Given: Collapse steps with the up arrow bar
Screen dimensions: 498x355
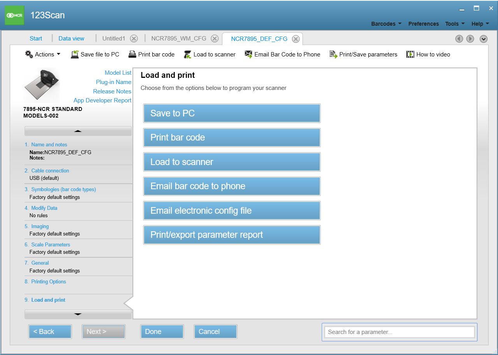Looking at the screenshot, I should (78, 131).
